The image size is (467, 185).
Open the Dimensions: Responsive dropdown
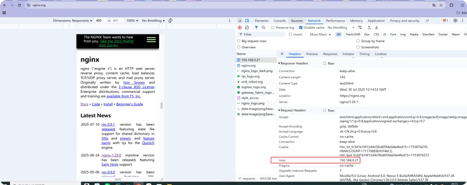point(73,21)
